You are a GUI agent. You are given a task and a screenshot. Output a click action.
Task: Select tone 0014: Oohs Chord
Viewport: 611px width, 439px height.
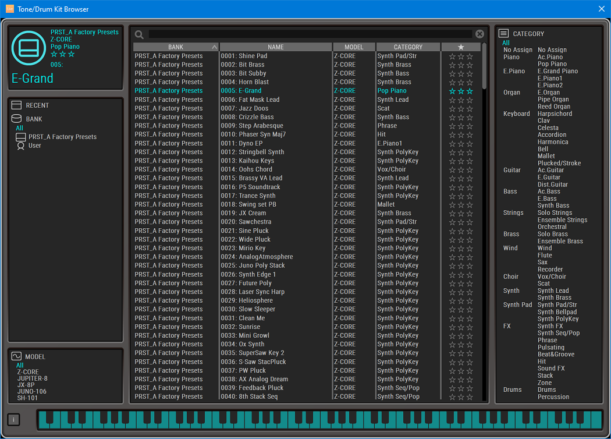click(247, 169)
